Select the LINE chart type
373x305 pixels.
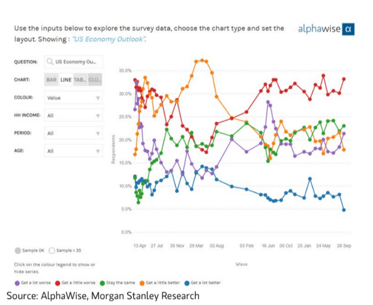pyautogui.click(x=66, y=80)
